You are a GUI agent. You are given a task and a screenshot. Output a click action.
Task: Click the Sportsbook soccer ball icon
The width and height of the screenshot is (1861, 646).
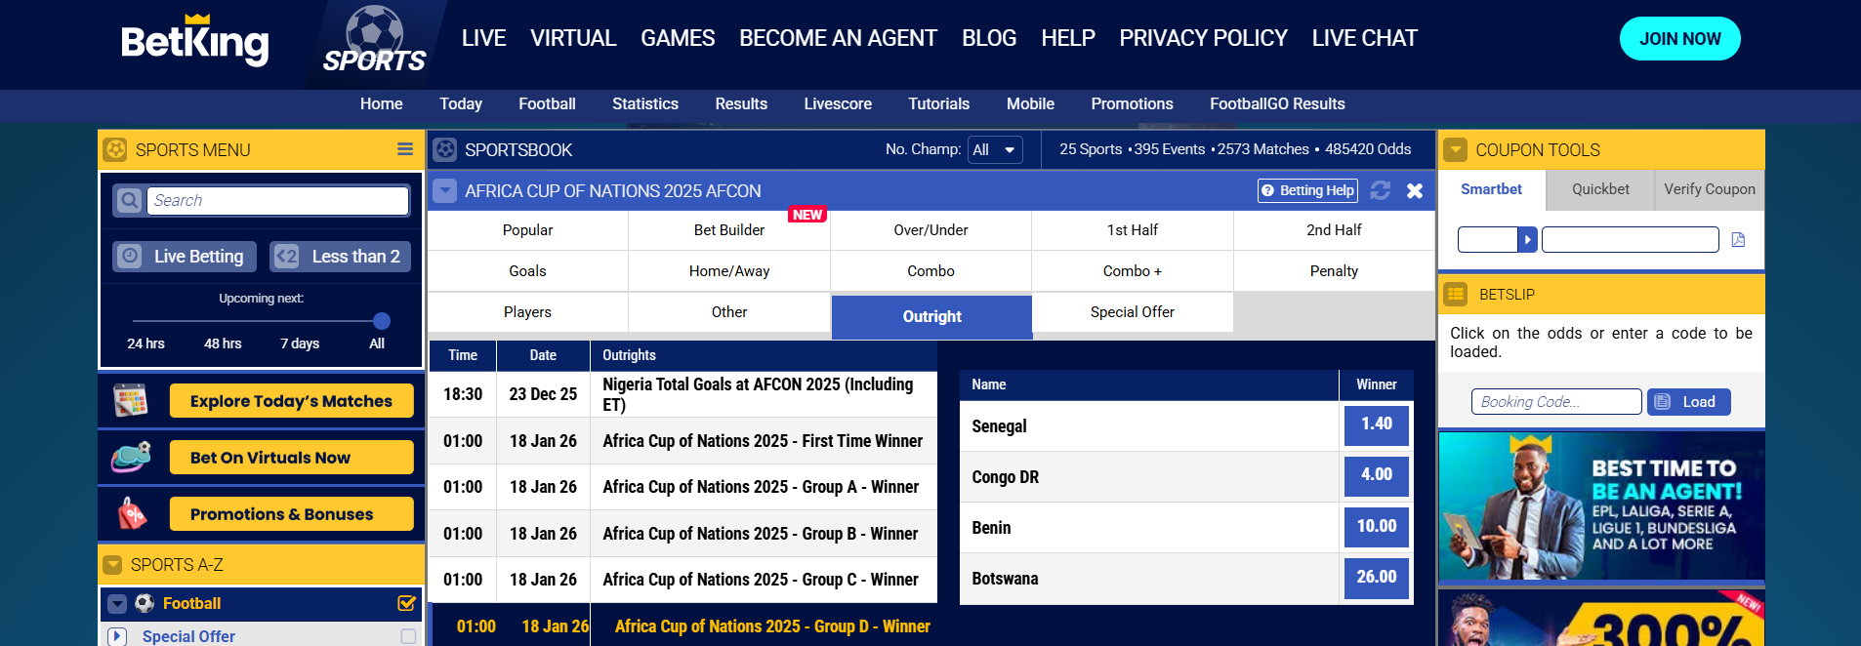pyautogui.click(x=445, y=149)
